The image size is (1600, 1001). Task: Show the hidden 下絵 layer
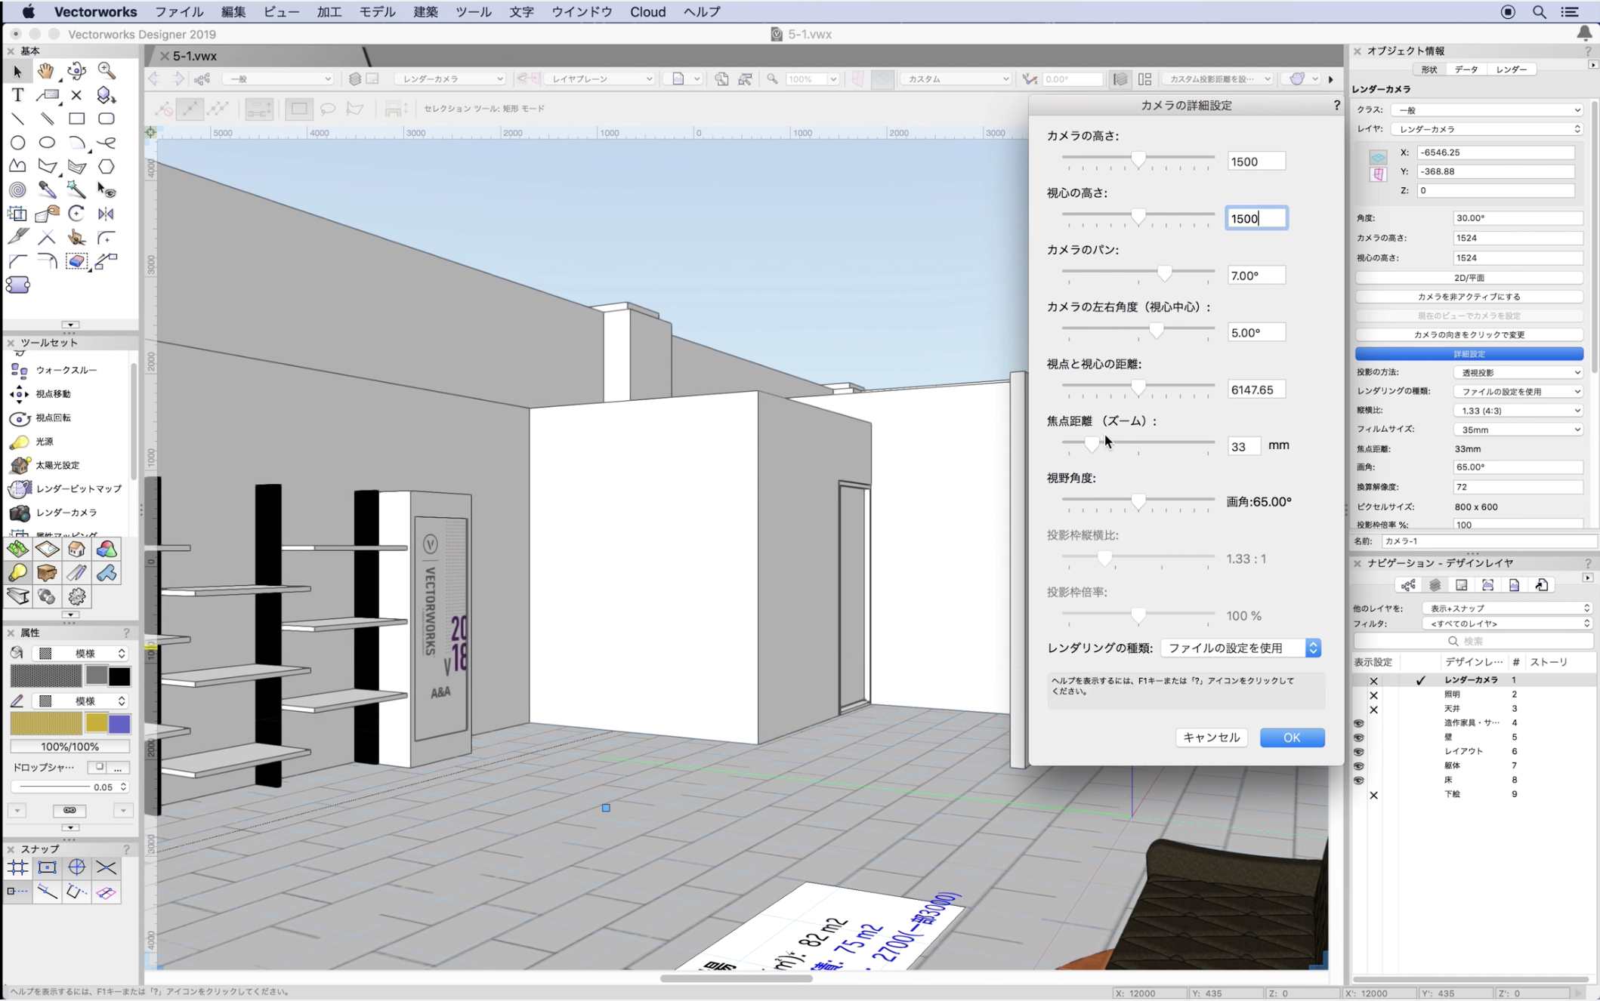click(x=1373, y=795)
